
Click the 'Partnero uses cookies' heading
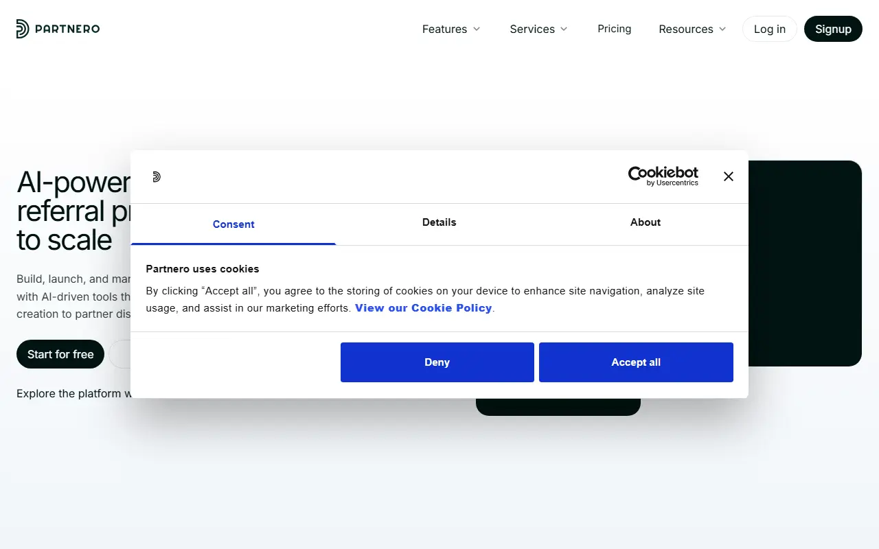(203, 269)
